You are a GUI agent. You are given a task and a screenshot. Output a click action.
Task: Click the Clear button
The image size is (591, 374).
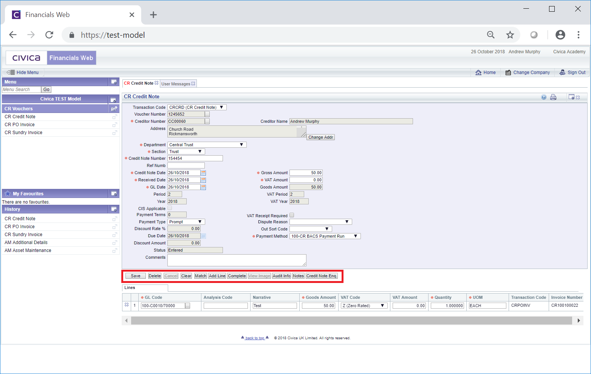(186, 276)
